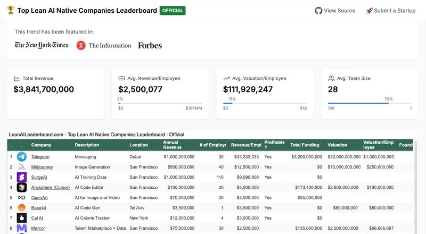Click the Valuation/Employee column header
The height and width of the screenshot is (234, 426).
pos(378,145)
